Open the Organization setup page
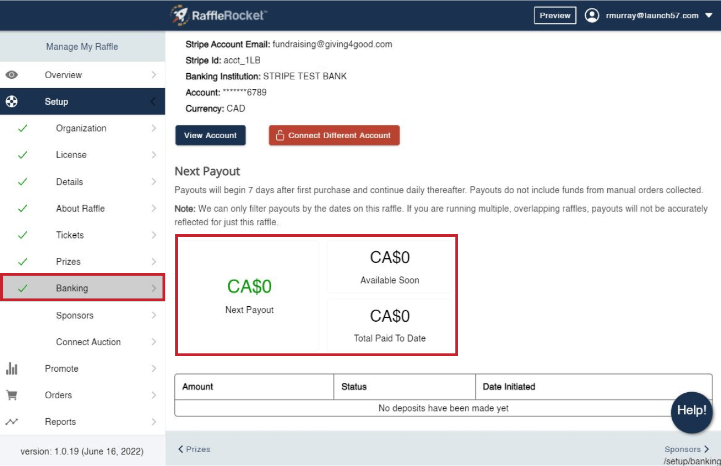This screenshot has height=466, width=721. pyautogui.click(x=82, y=128)
